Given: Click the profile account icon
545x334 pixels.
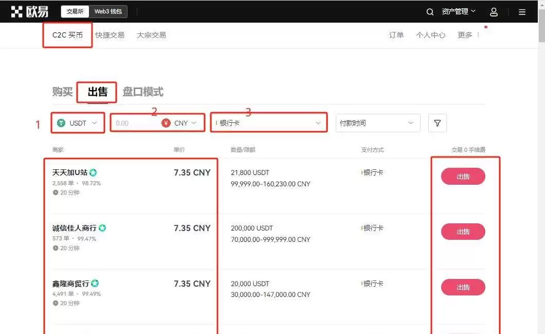Looking at the screenshot, I should coord(494,11).
